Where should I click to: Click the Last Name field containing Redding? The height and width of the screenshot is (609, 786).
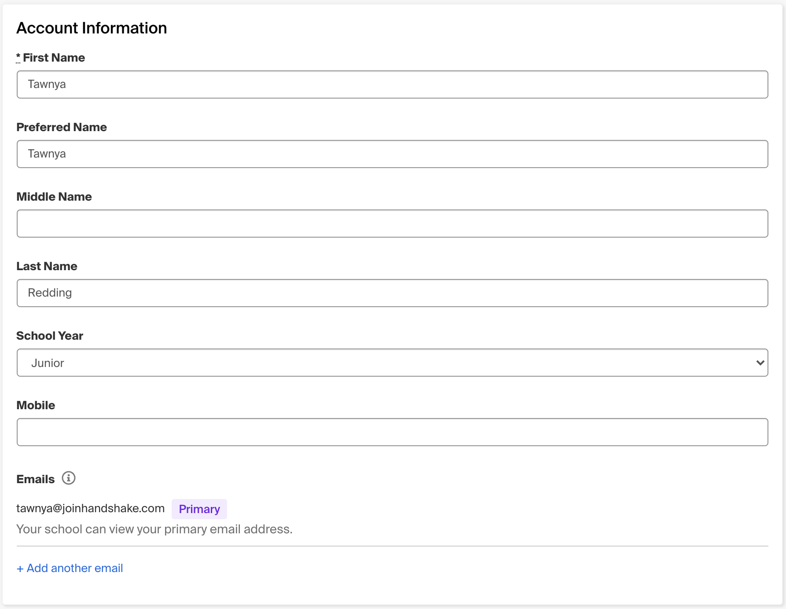pos(393,293)
